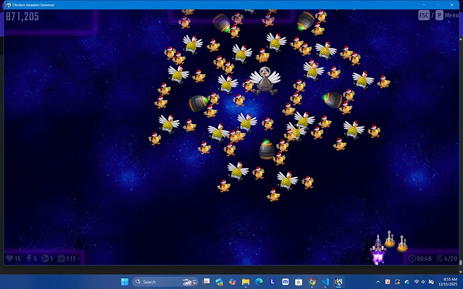Click the P key Menu button
The height and width of the screenshot is (289, 463).
coord(439,15)
